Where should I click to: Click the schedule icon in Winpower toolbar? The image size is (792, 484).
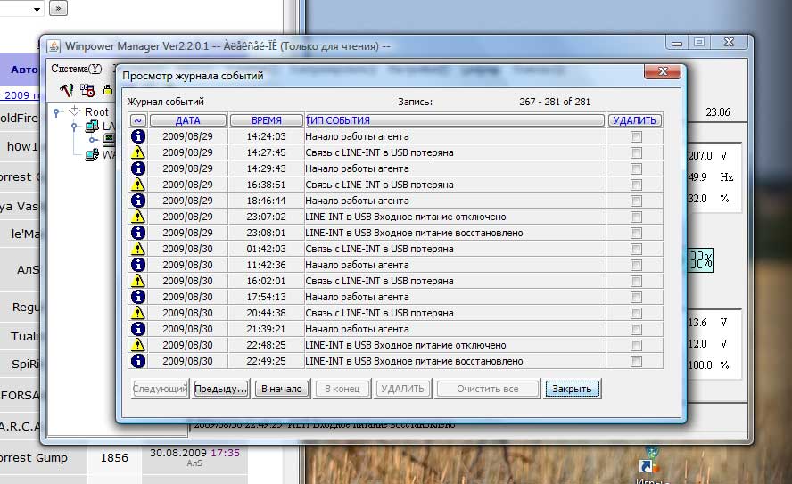coord(87,90)
